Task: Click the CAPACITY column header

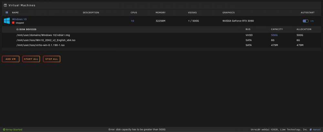Action: (277, 29)
